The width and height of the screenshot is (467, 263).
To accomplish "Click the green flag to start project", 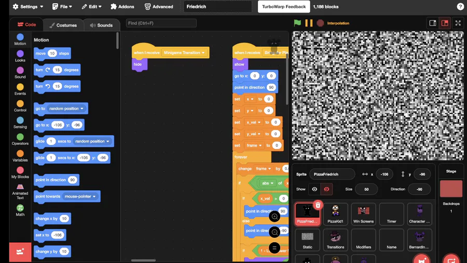I will coord(297,23).
